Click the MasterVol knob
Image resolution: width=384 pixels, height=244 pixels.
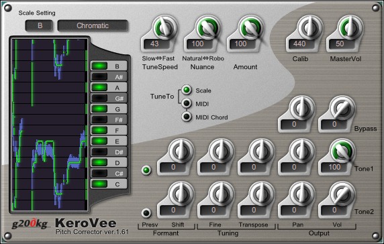click(x=350, y=27)
